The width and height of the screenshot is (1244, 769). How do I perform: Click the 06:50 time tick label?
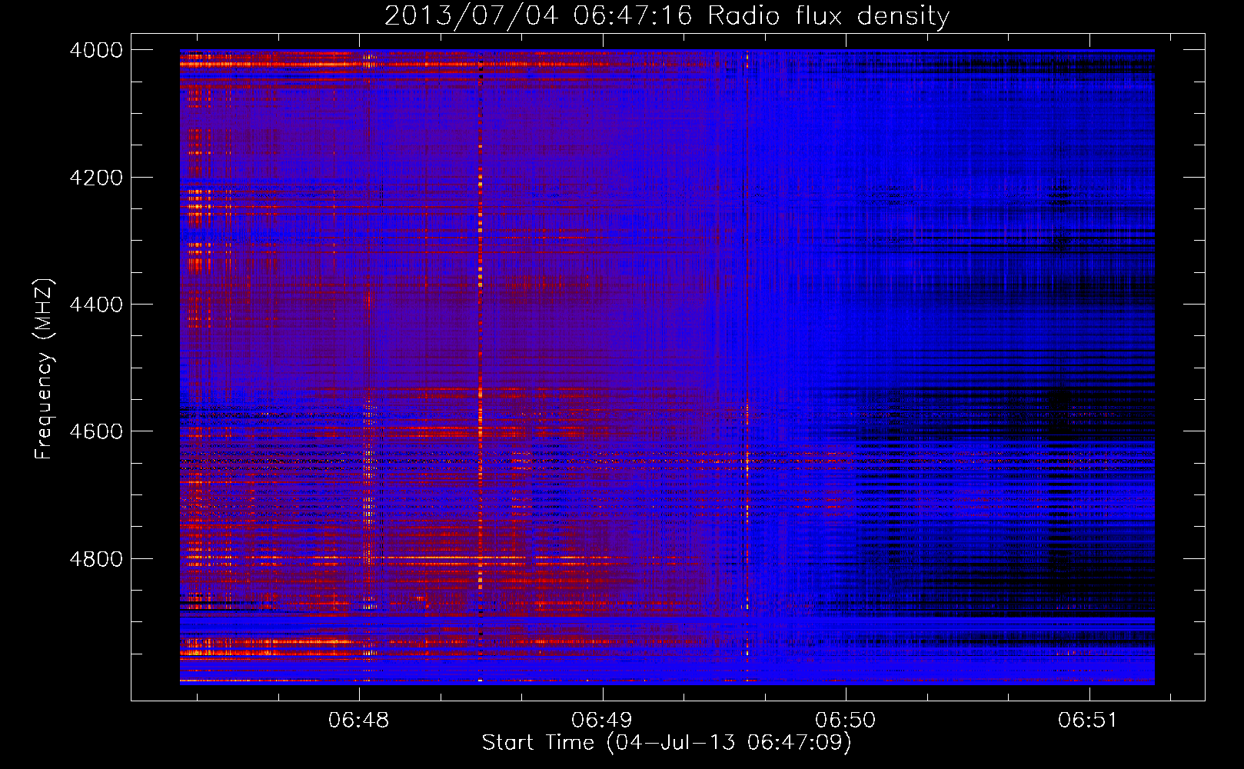point(846,721)
